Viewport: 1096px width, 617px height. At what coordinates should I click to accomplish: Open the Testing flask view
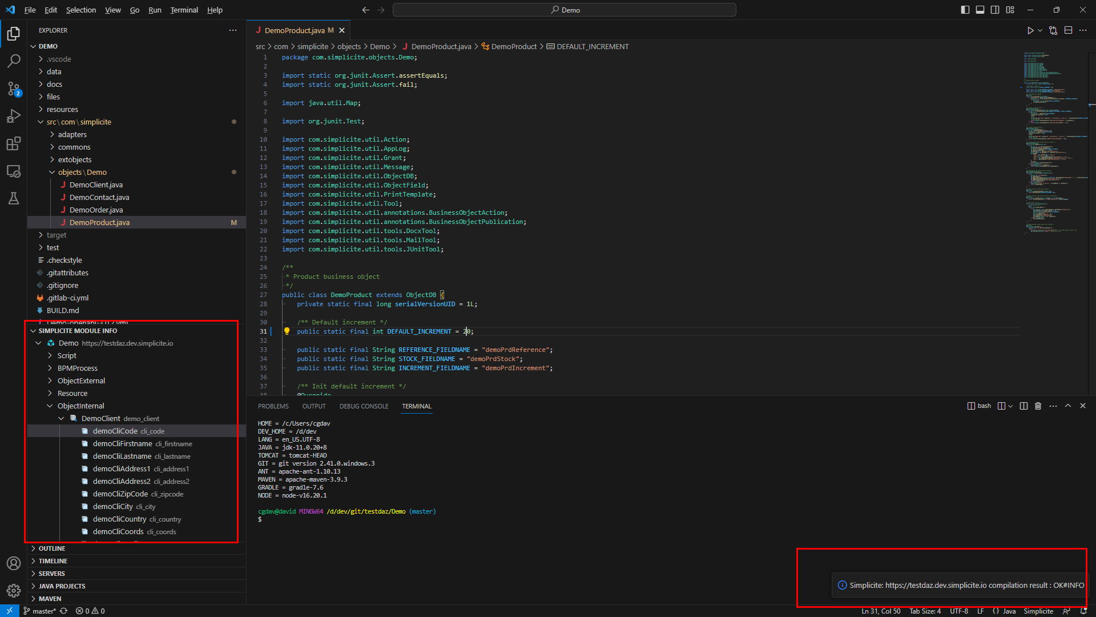14,198
